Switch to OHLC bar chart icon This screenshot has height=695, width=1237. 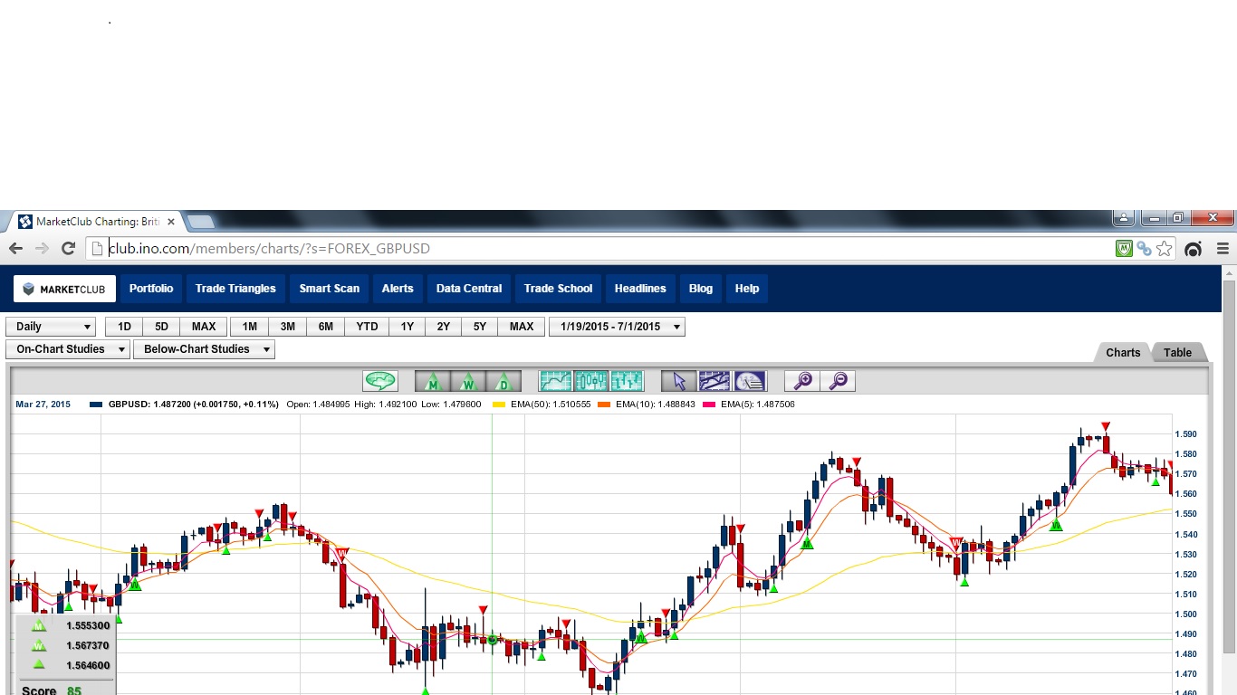coord(626,381)
